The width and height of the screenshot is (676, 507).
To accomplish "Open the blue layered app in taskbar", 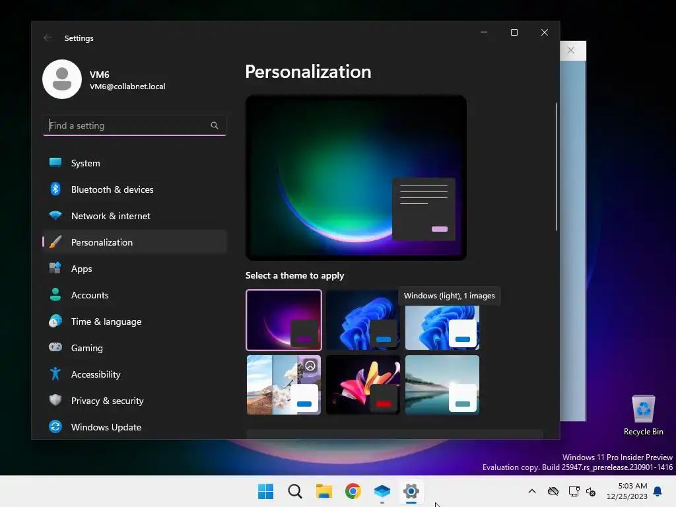I will pos(382,491).
